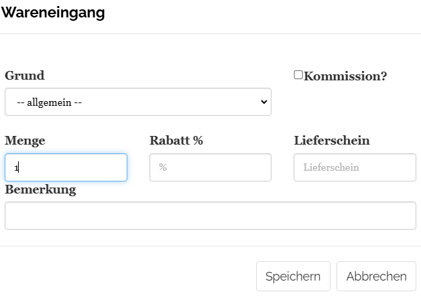Click the Grund field label
Viewport: 421px width, 298px height.
point(25,76)
